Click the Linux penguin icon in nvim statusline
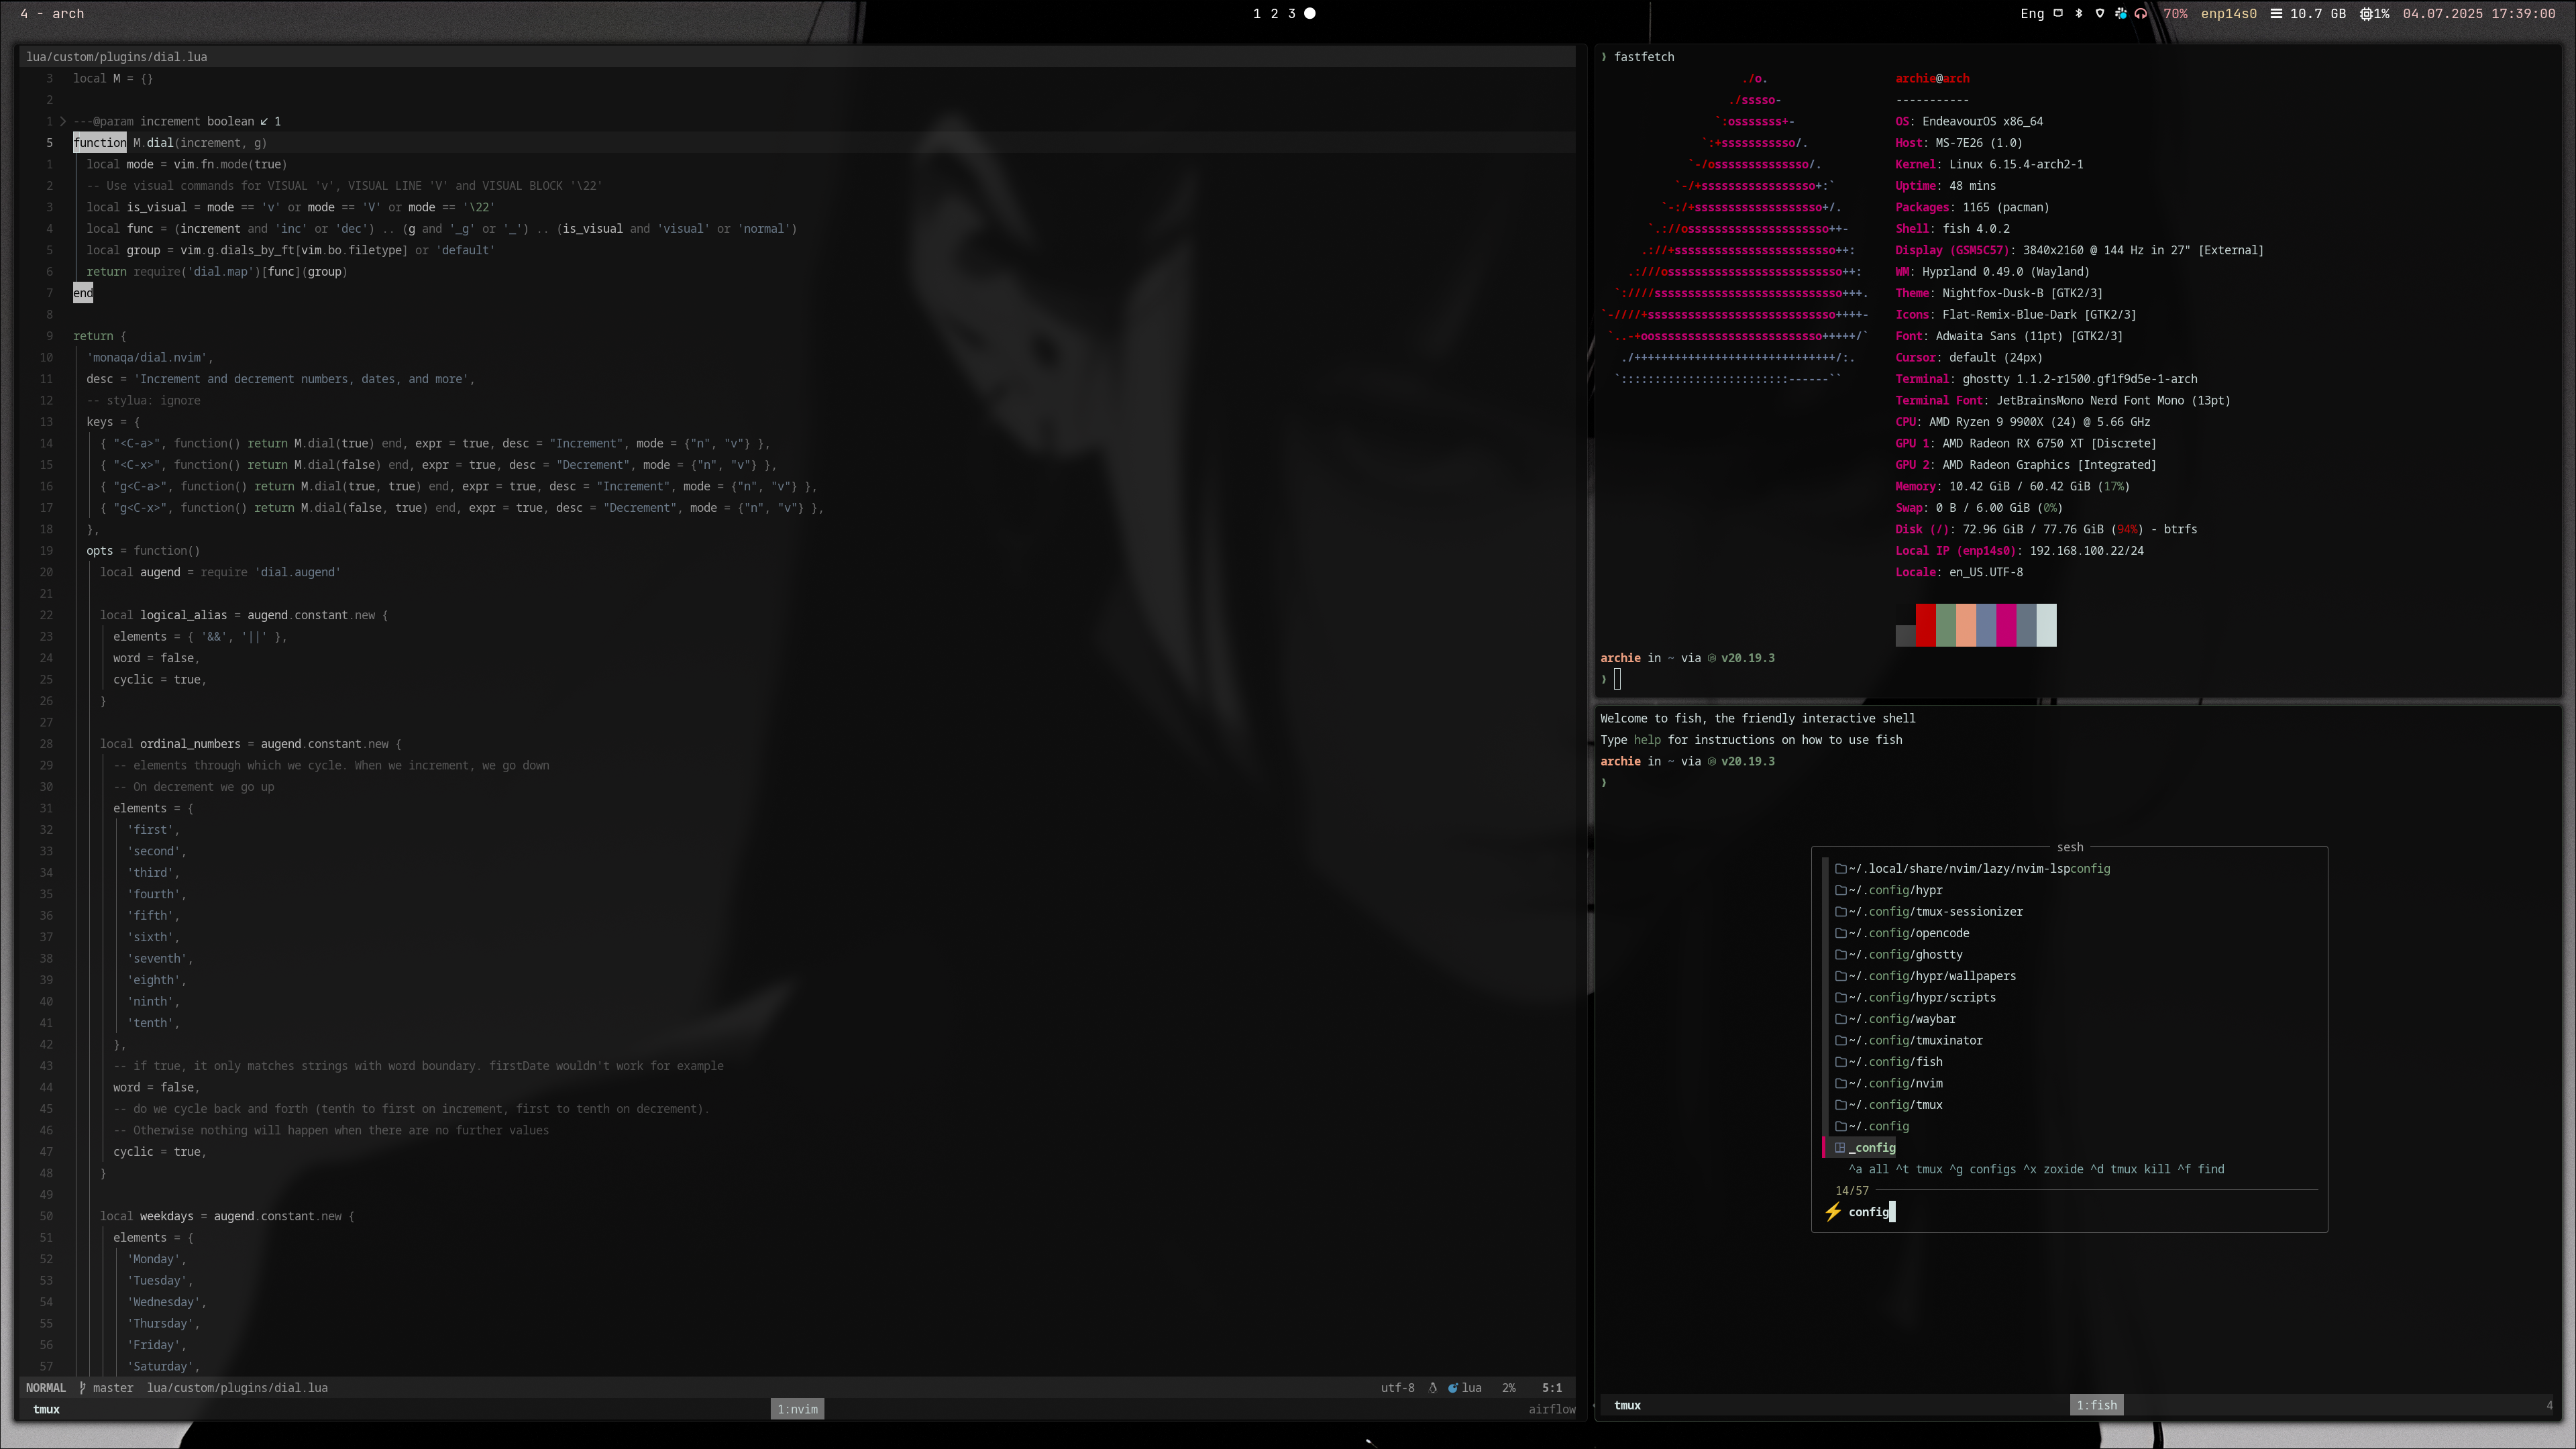The image size is (2576, 1449). [1433, 1387]
